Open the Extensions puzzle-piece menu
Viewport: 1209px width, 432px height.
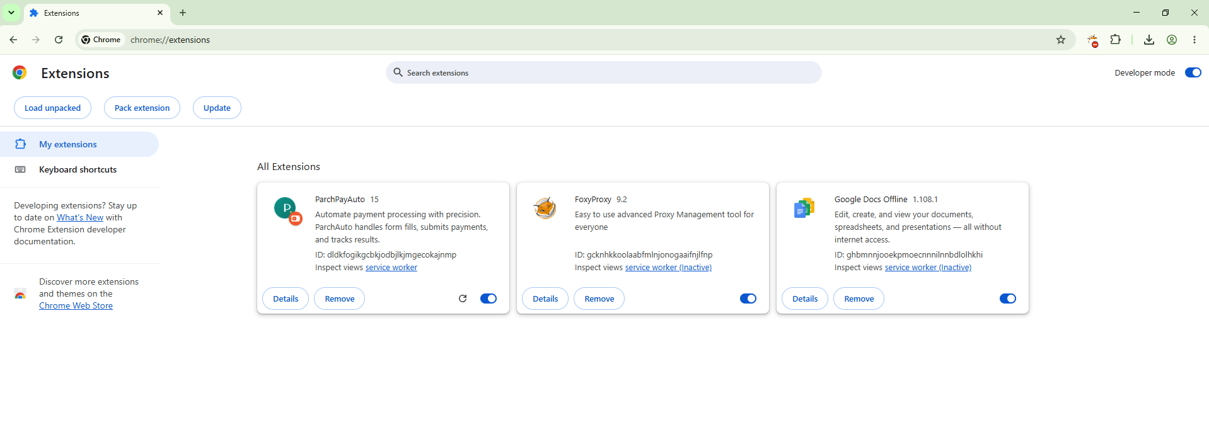(1116, 40)
